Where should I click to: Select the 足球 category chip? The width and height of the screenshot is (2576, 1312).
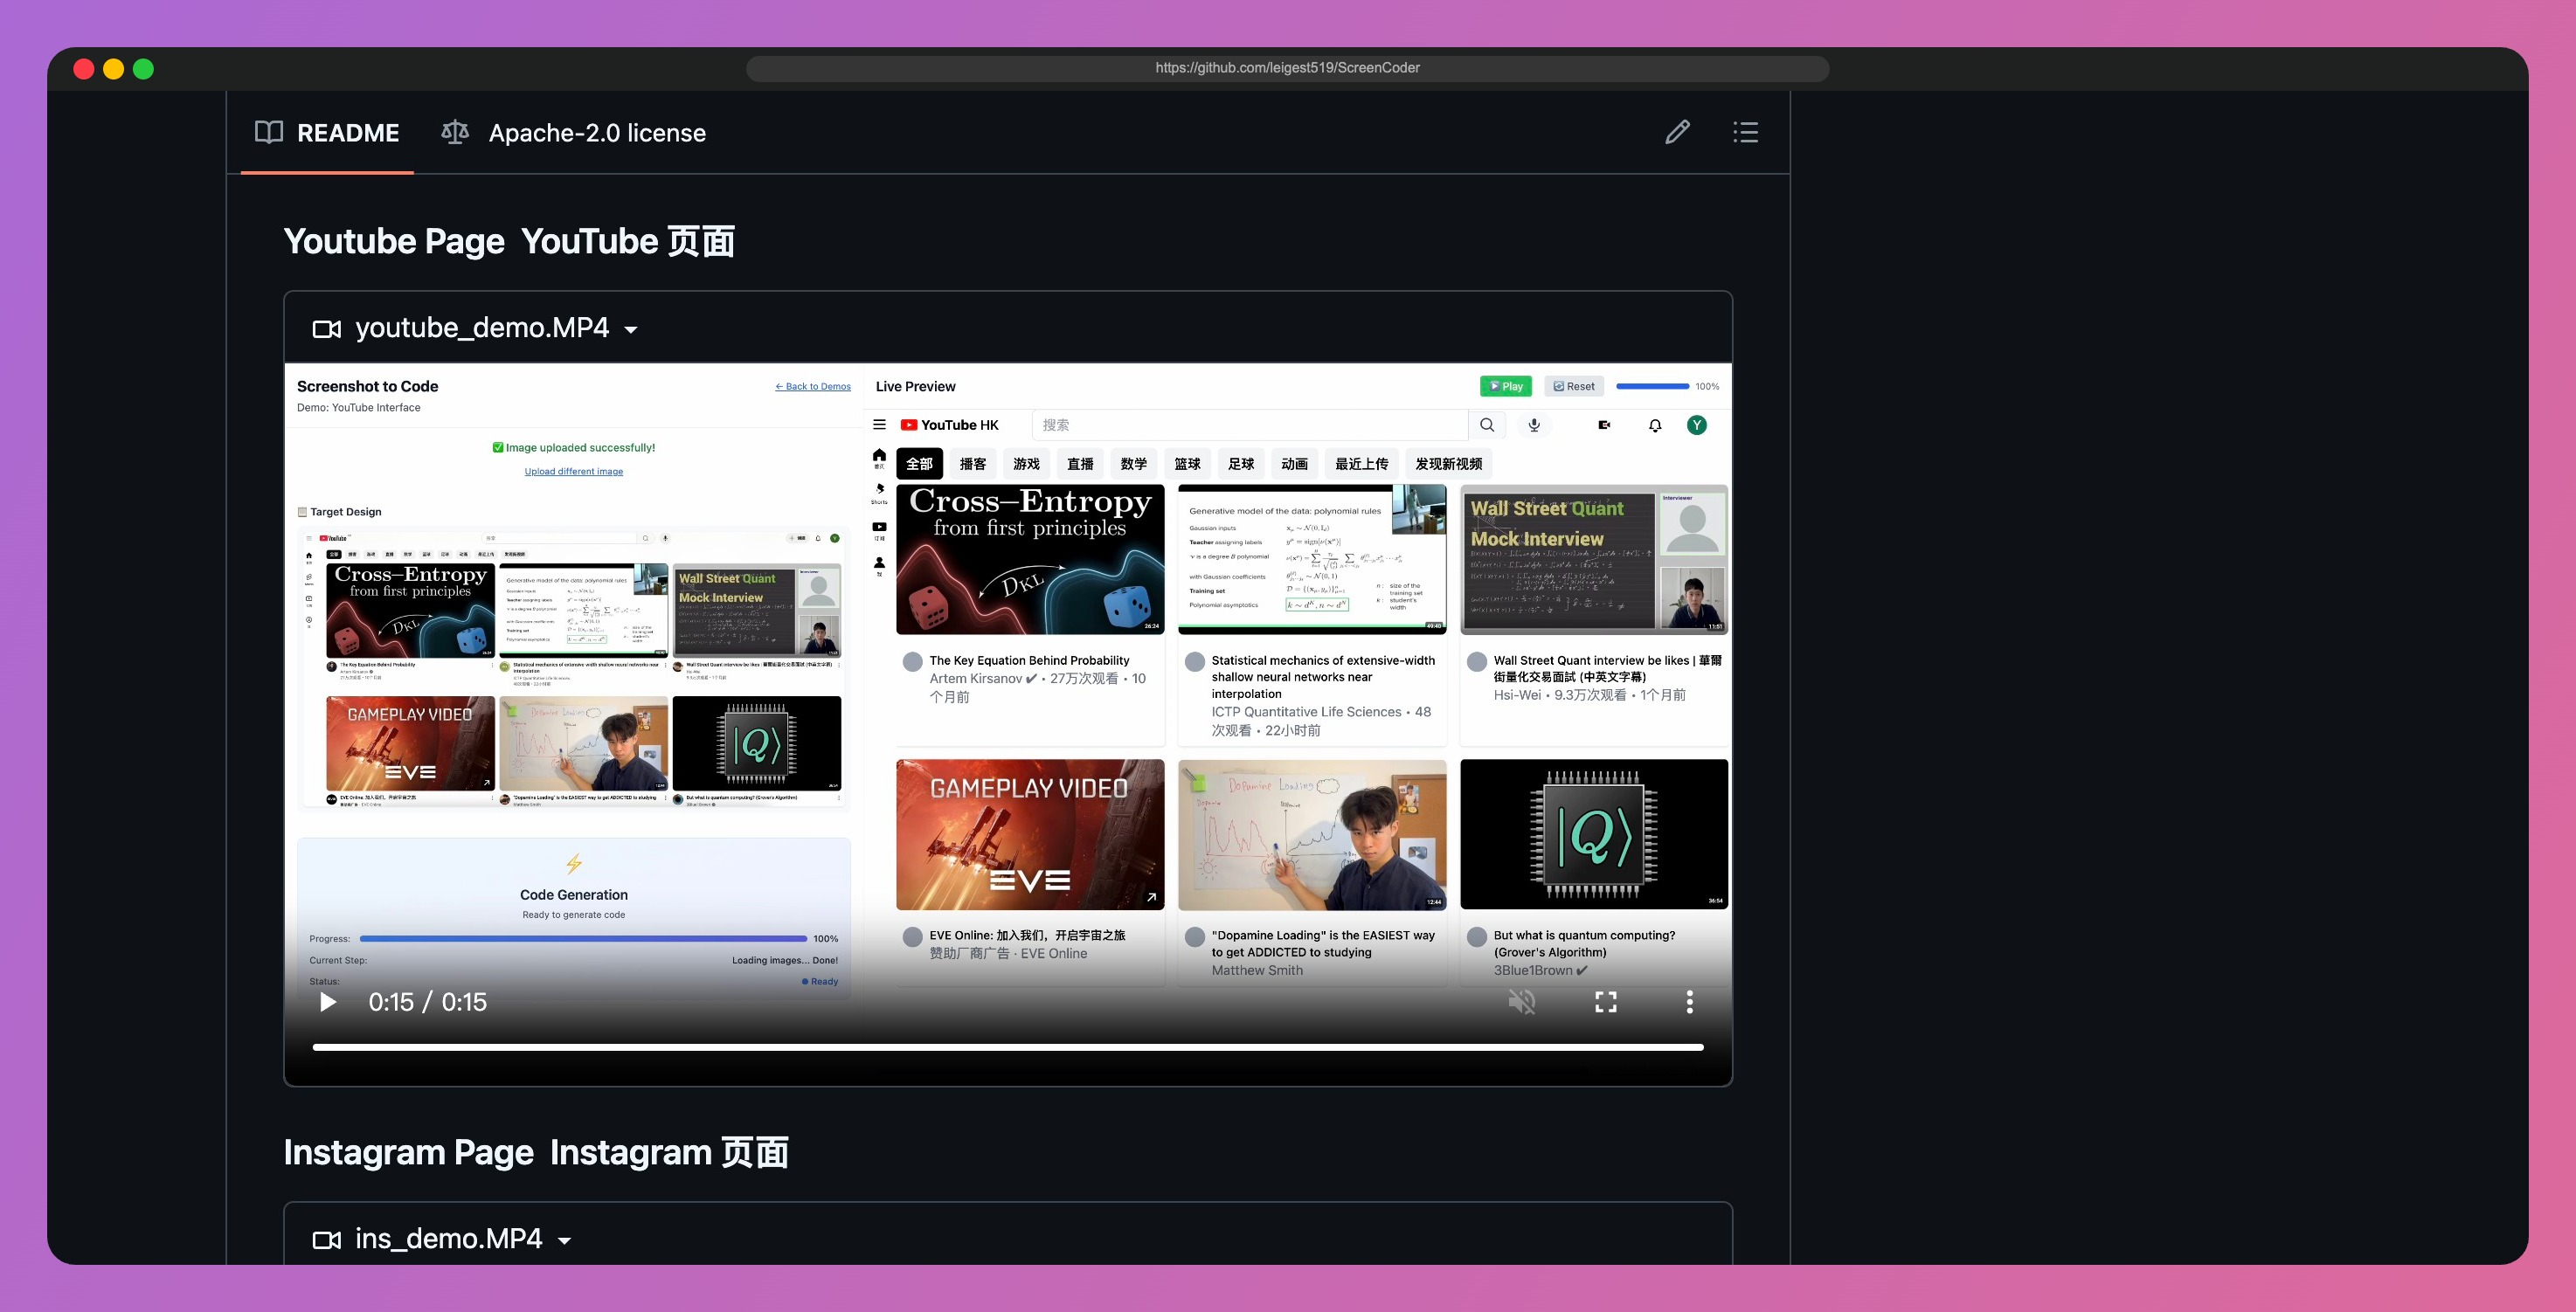(x=1241, y=464)
